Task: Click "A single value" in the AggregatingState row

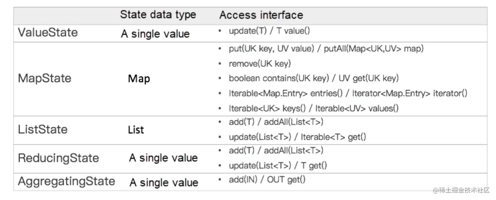Action: click(x=164, y=182)
